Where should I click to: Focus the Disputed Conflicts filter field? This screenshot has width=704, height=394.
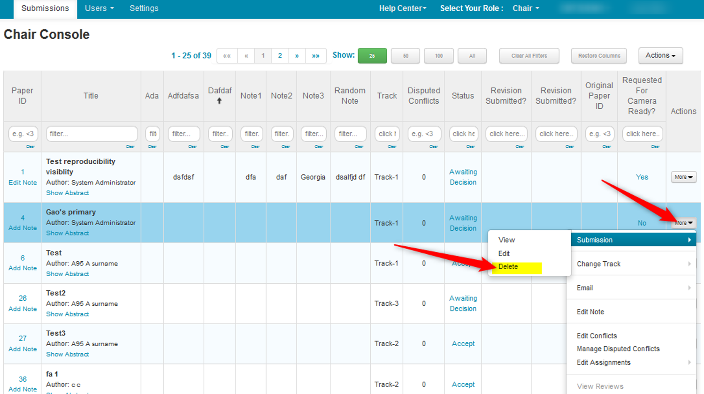click(x=424, y=134)
